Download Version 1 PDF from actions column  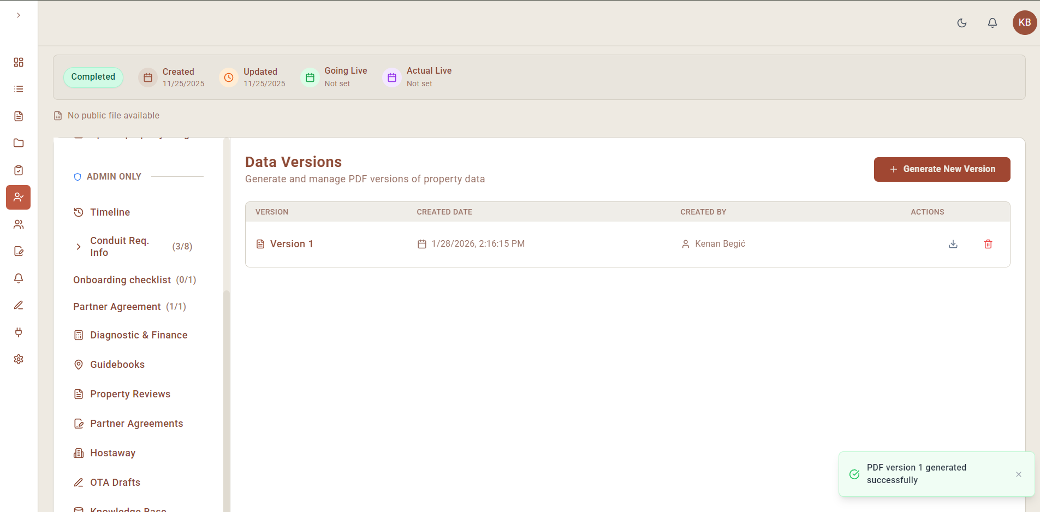(x=953, y=244)
